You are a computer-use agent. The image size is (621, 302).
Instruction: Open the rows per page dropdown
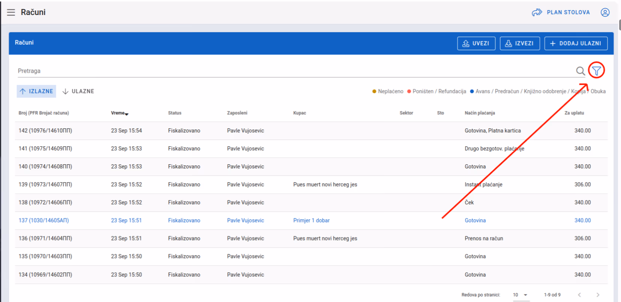coord(520,295)
